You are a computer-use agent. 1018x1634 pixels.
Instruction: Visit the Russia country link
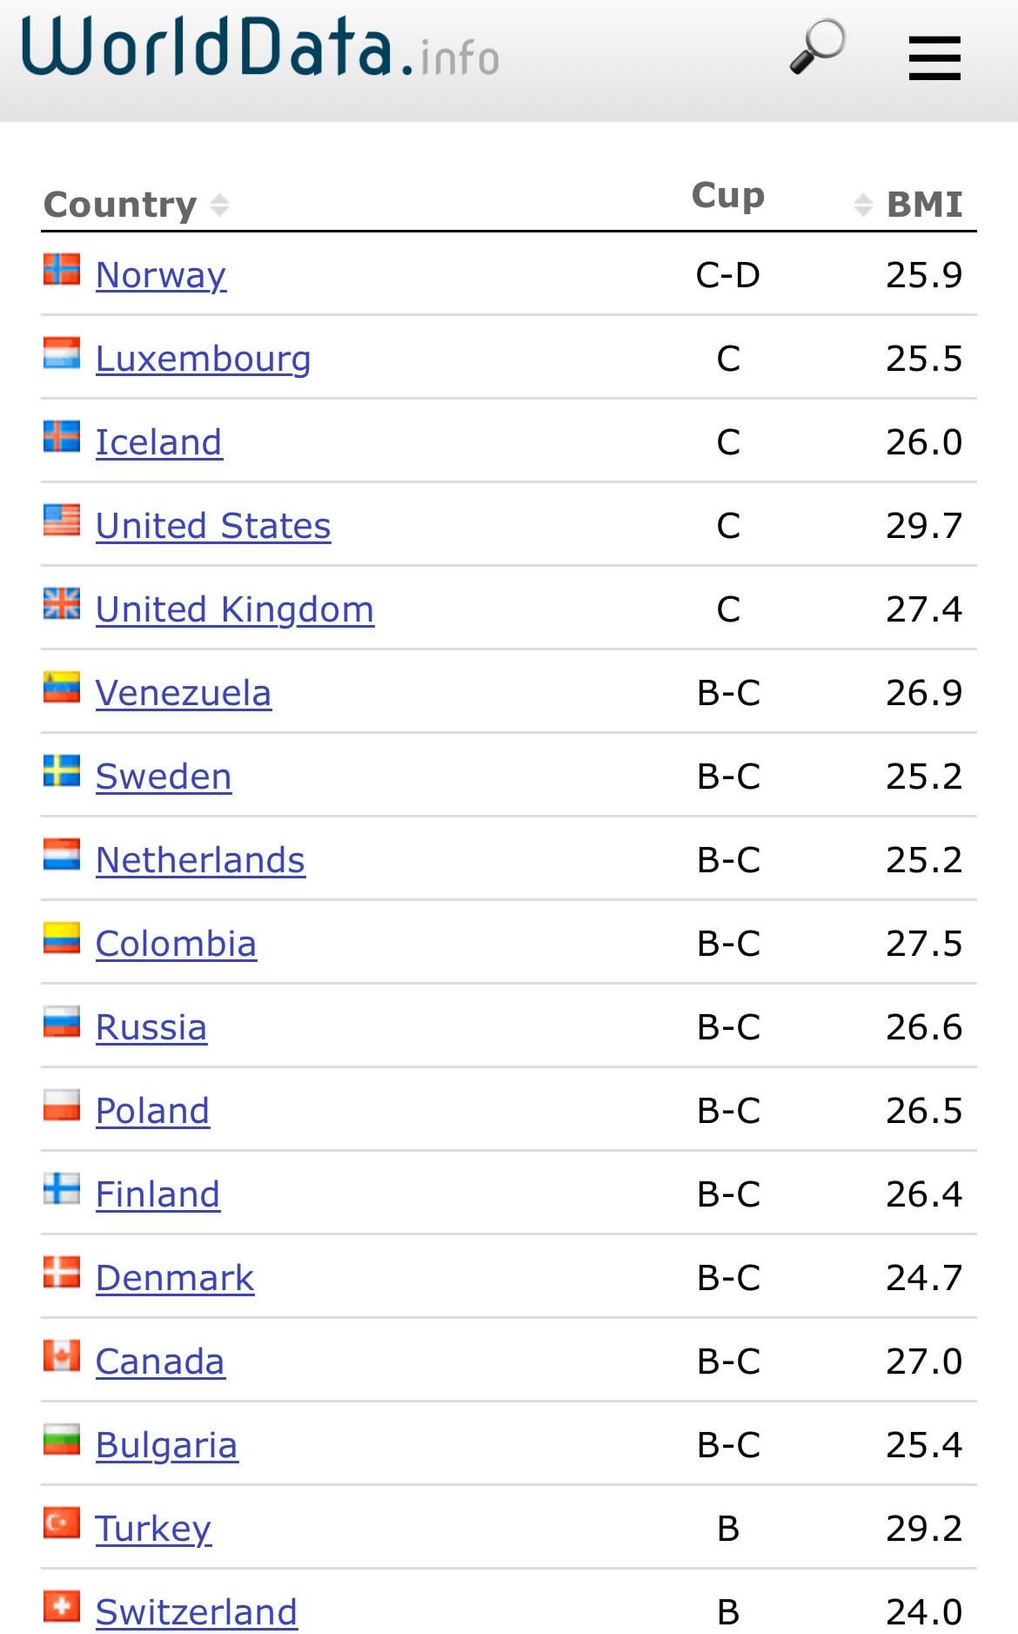(x=151, y=1027)
